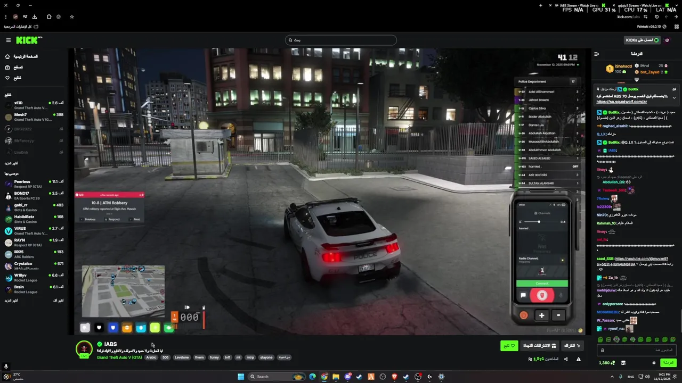Open Steam from the taskbar
The image size is (682, 383).
[x=359, y=377]
